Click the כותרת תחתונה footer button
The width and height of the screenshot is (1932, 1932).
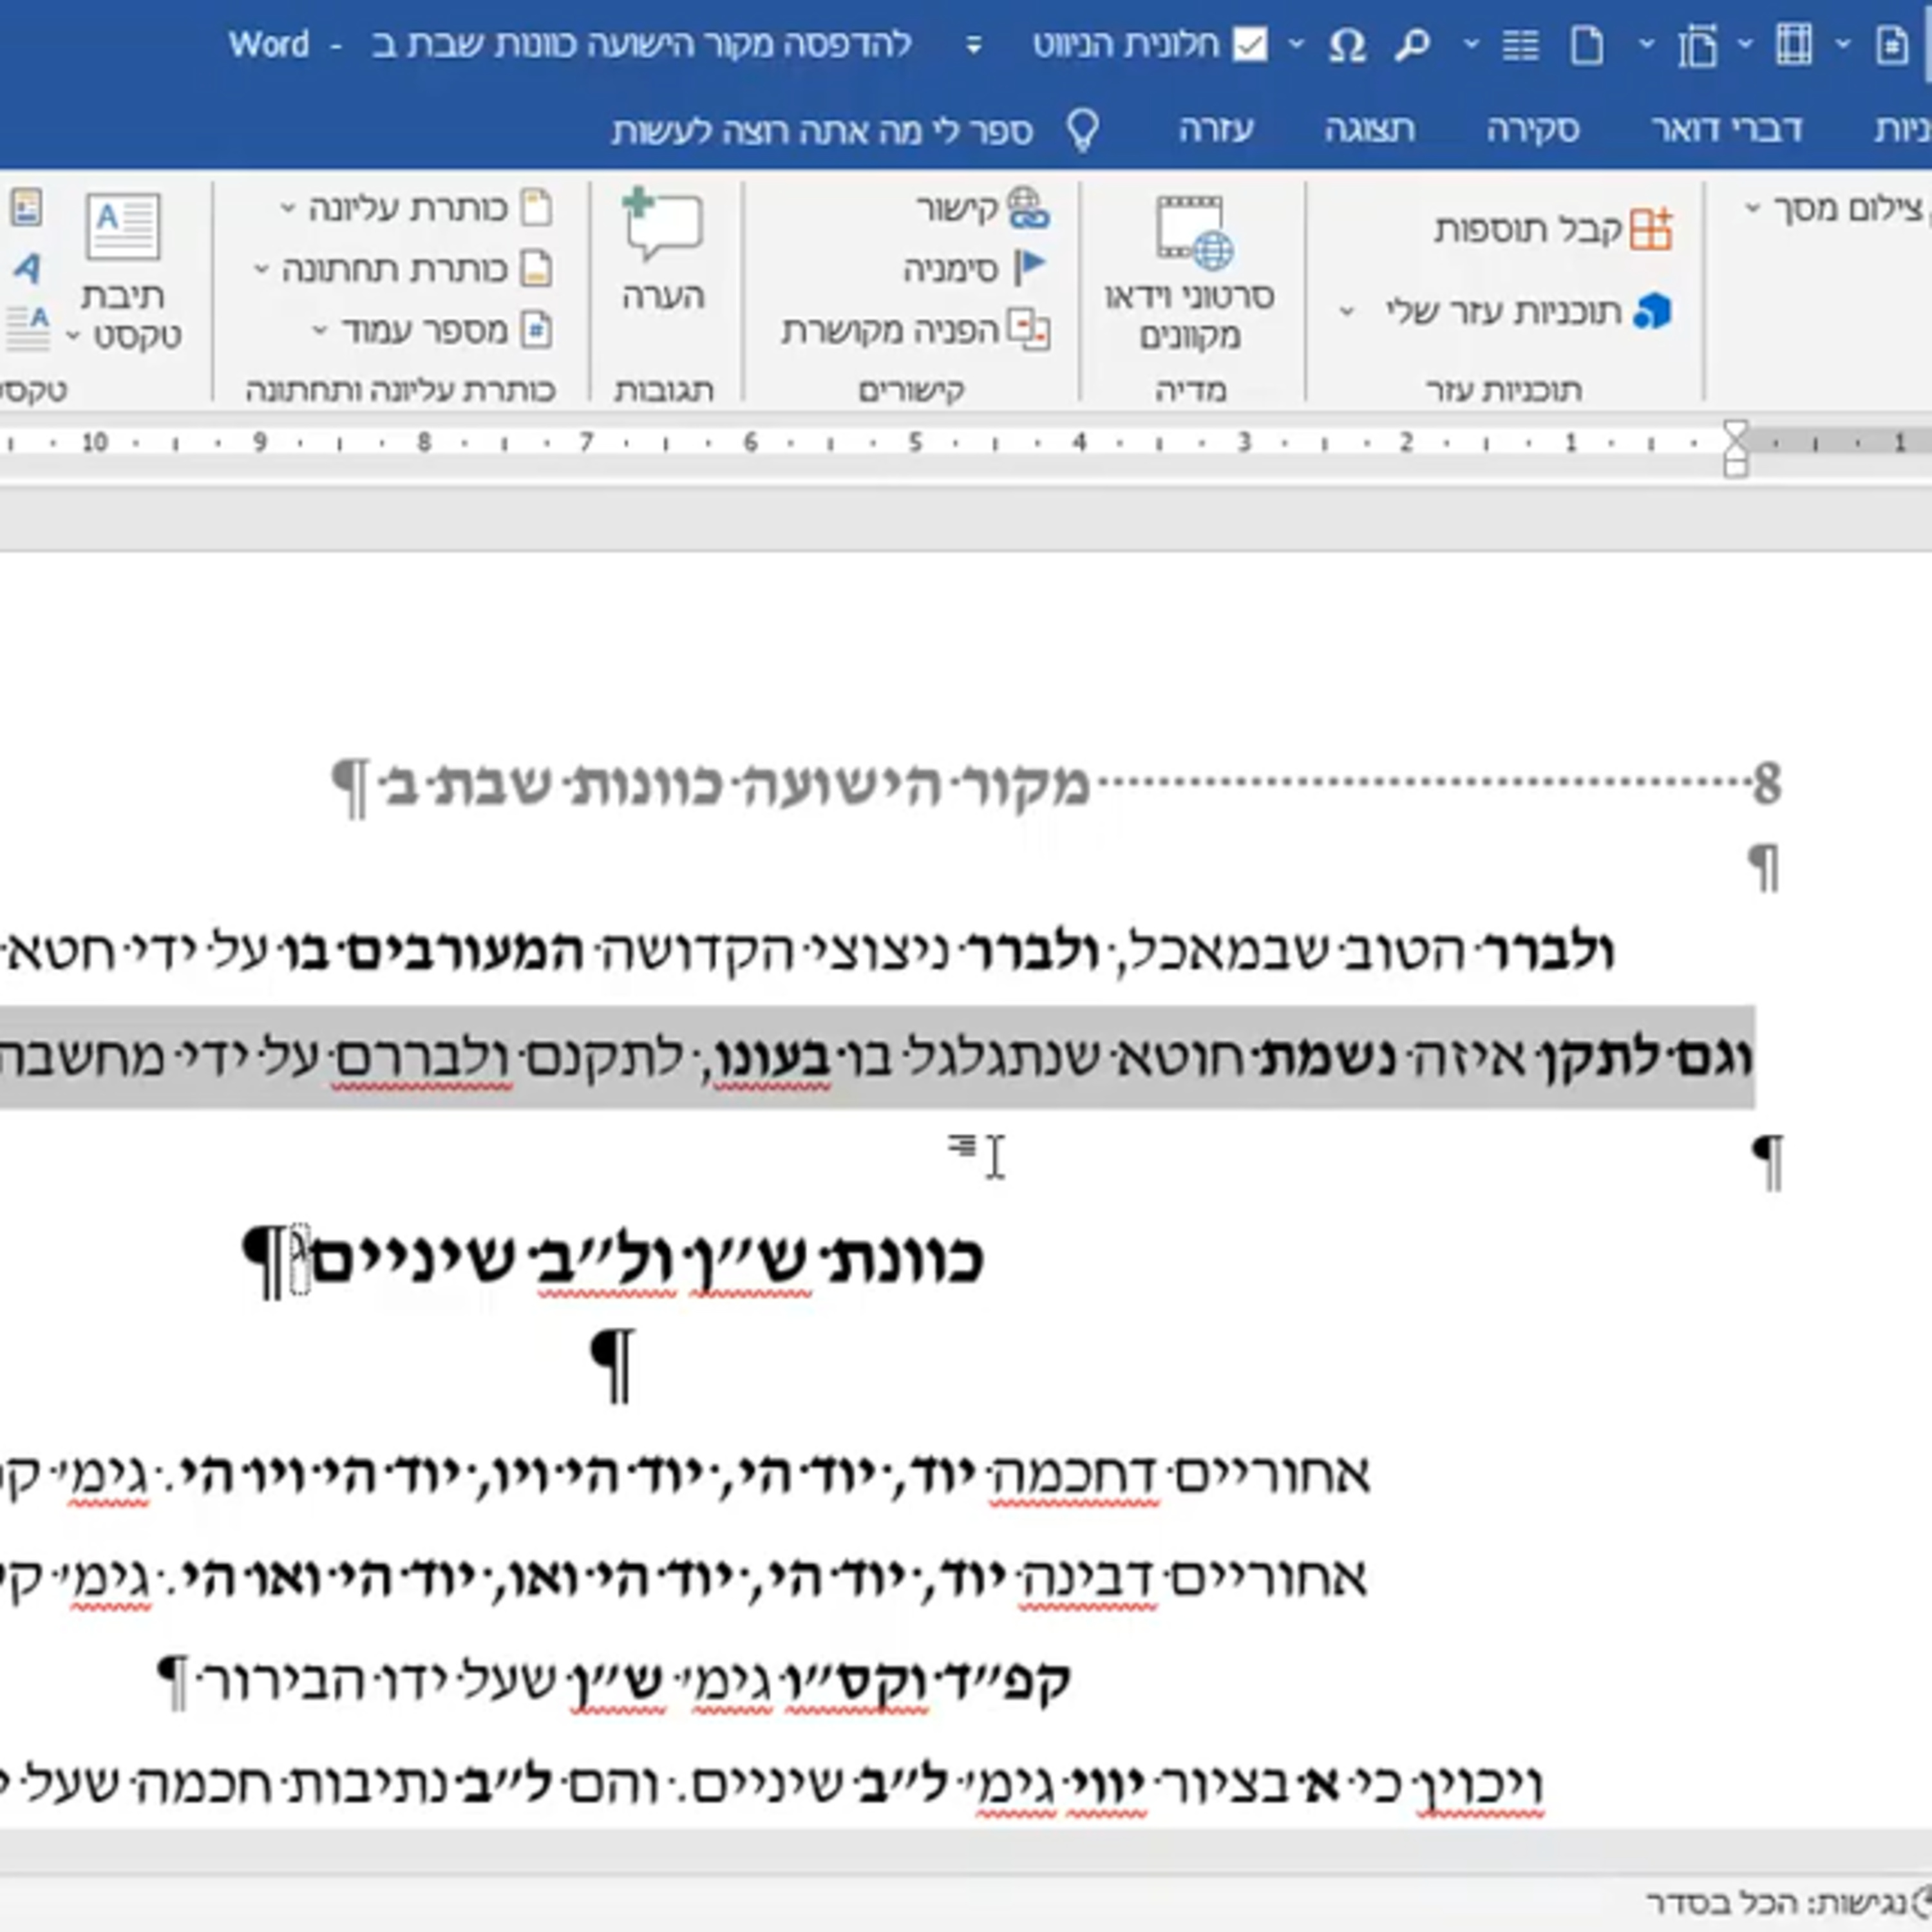(395, 269)
